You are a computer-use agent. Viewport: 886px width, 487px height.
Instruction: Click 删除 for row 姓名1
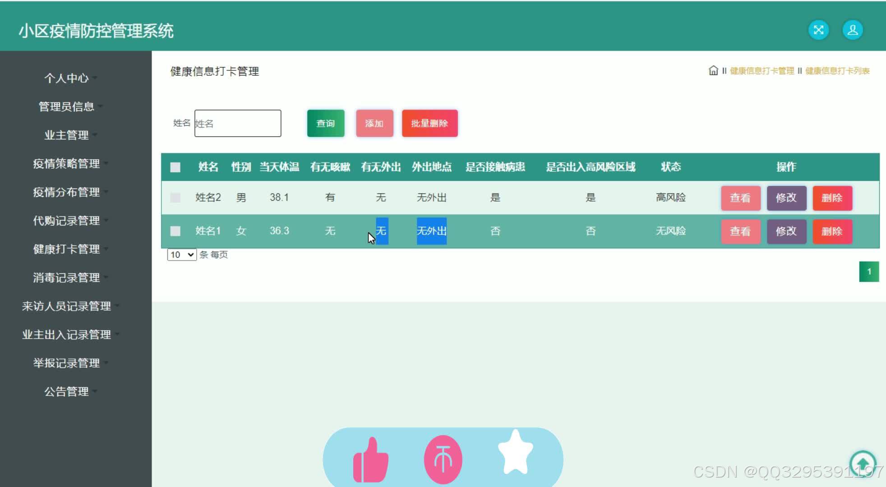click(832, 231)
